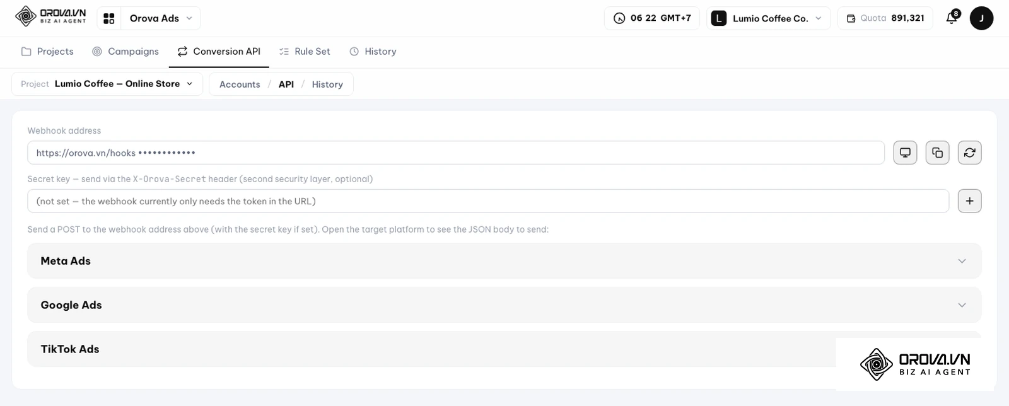
Task: Open the History tab next to Rule Set
Action: coord(373,52)
